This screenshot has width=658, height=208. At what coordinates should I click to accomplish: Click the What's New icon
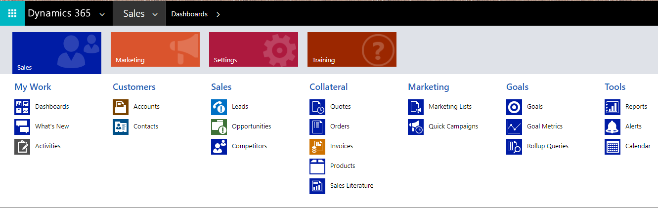coord(22,126)
